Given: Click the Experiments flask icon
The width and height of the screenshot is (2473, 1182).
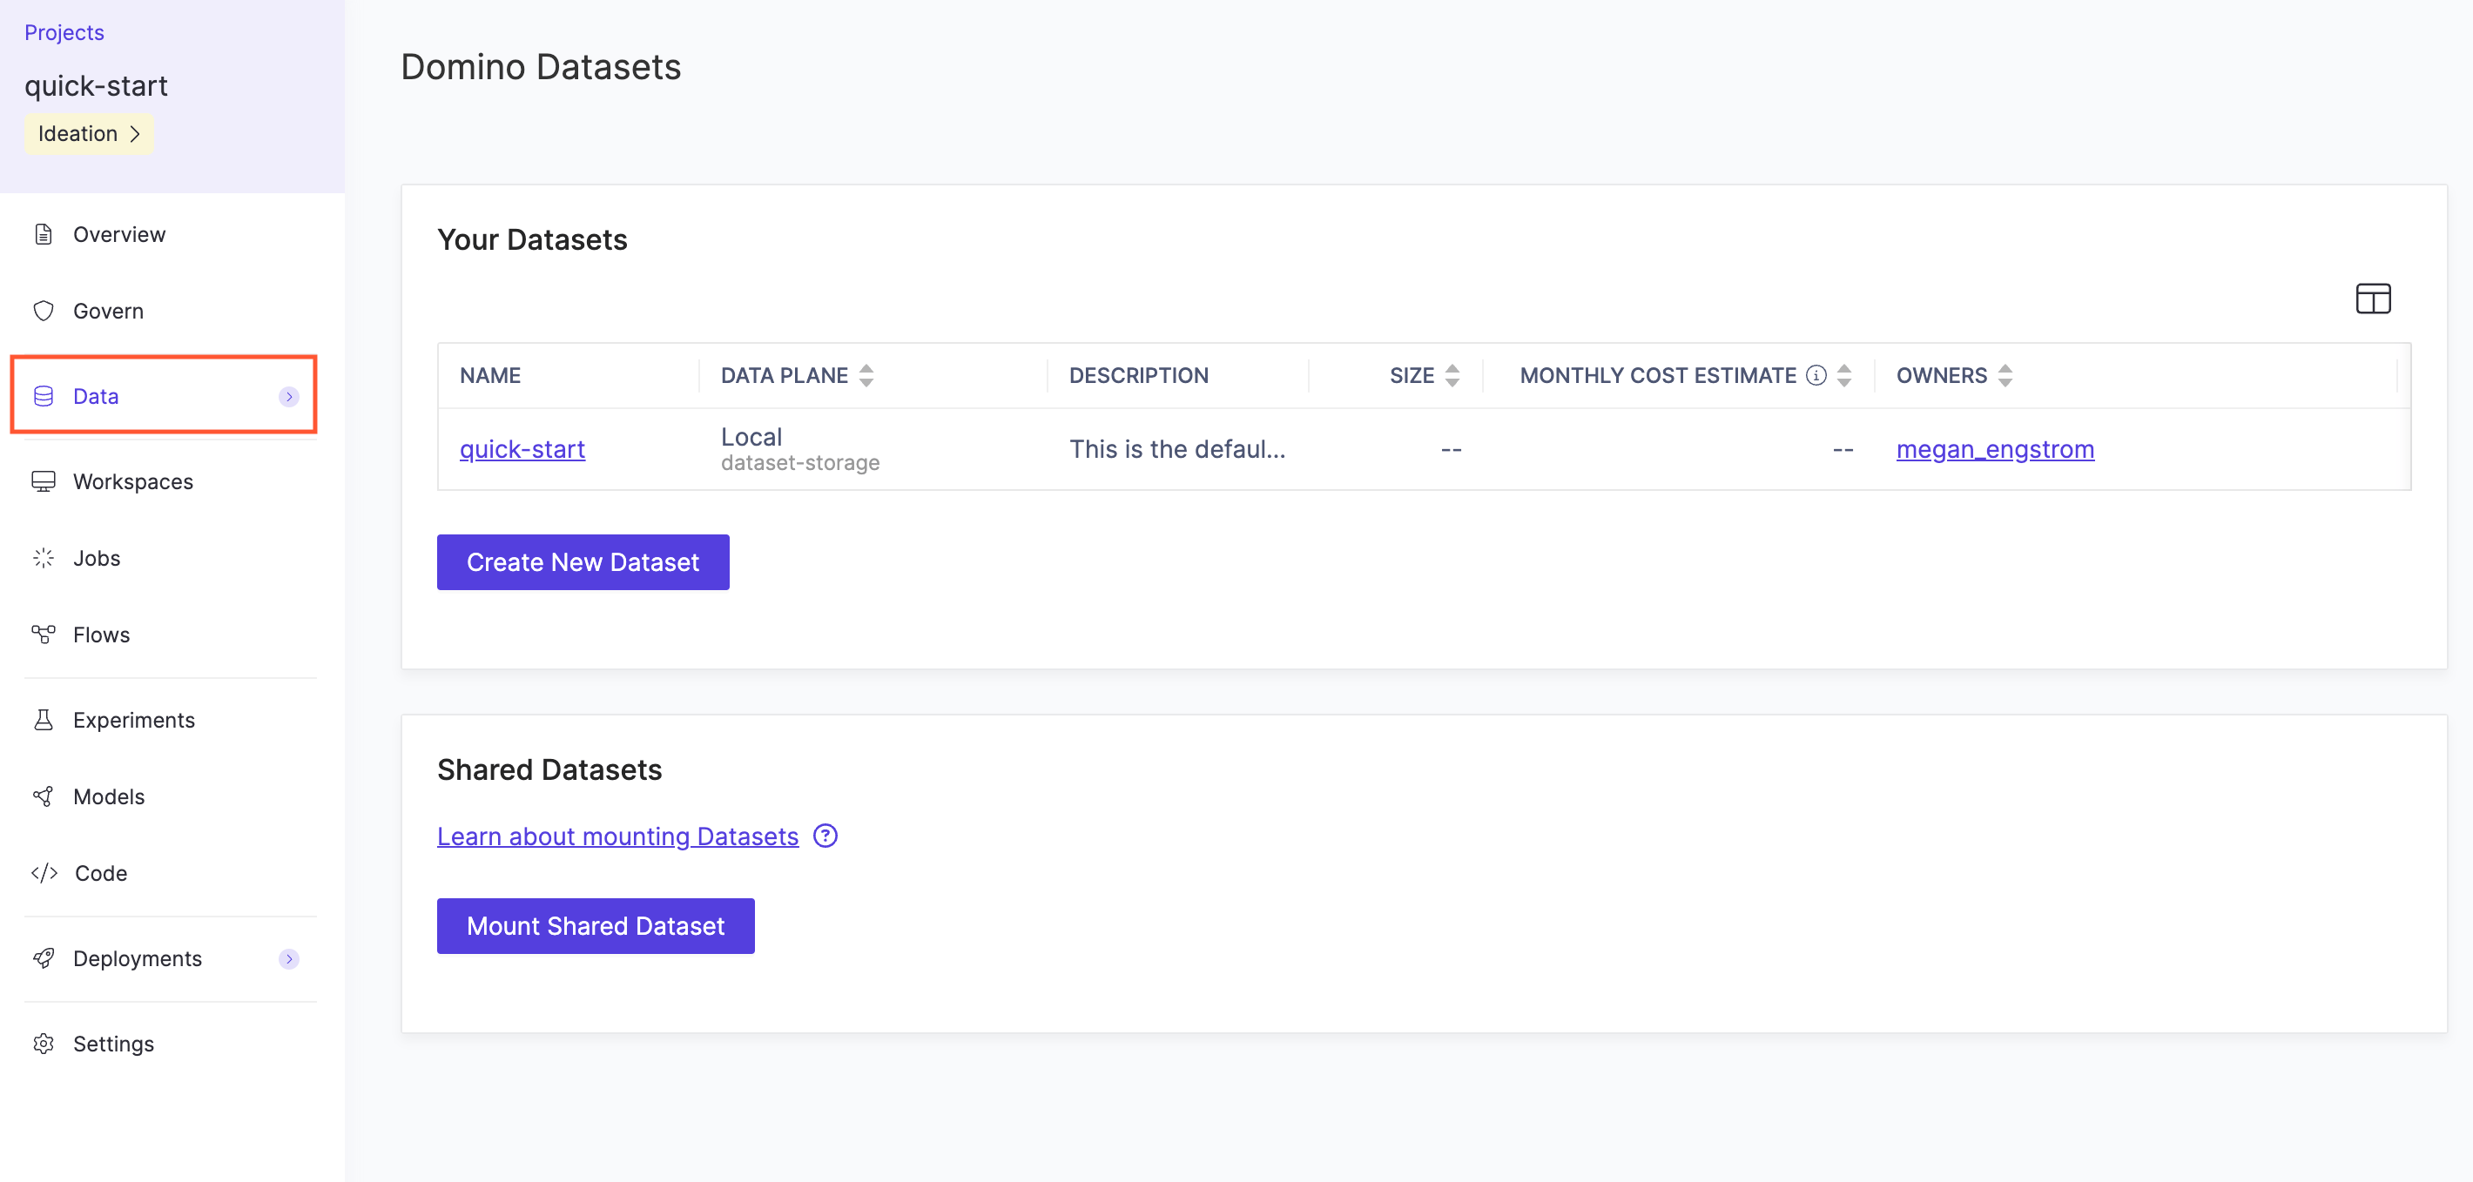Looking at the screenshot, I should [44, 720].
